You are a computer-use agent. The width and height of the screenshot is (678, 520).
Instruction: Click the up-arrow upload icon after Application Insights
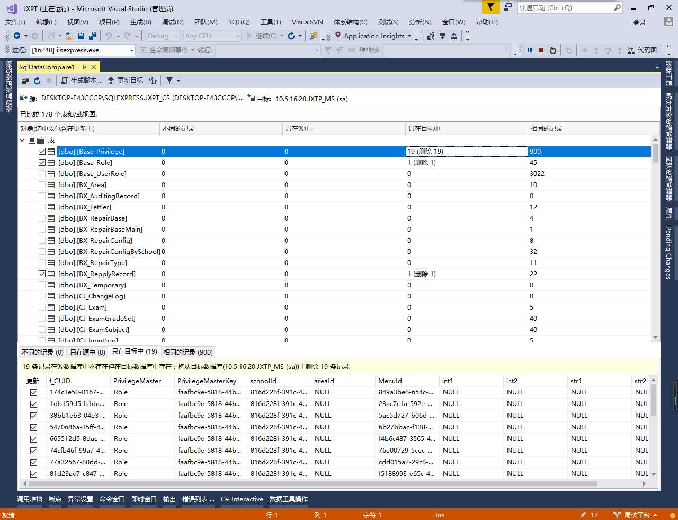(x=454, y=36)
